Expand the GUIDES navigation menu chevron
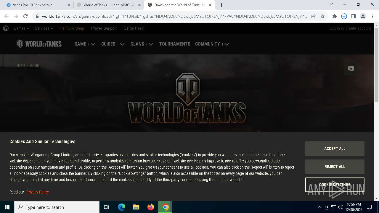Viewport: 379px width, 213px height. click(x=122, y=44)
